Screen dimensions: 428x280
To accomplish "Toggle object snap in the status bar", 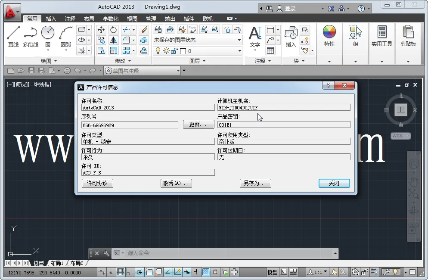I will [149, 272].
